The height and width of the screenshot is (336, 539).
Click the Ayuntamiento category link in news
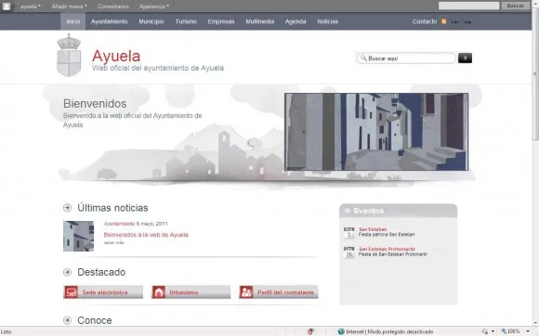click(x=119, y=224)
